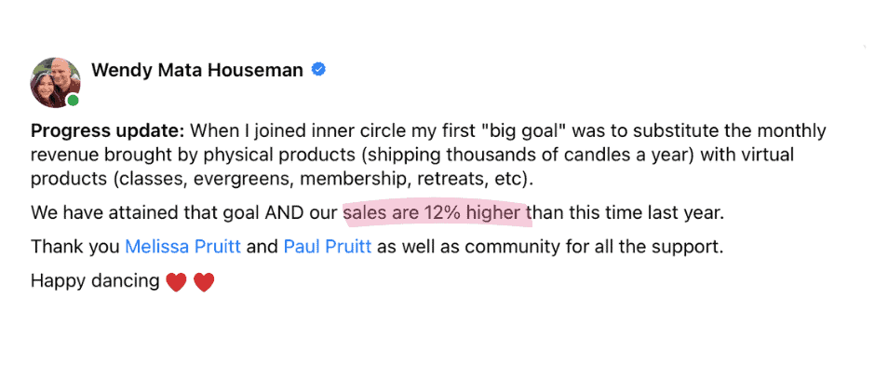Click the green online status dot

tap(73, 101)
